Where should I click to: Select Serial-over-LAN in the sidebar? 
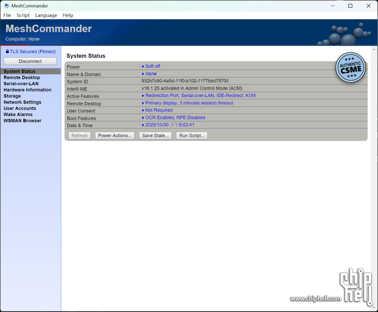pos(21,84)
